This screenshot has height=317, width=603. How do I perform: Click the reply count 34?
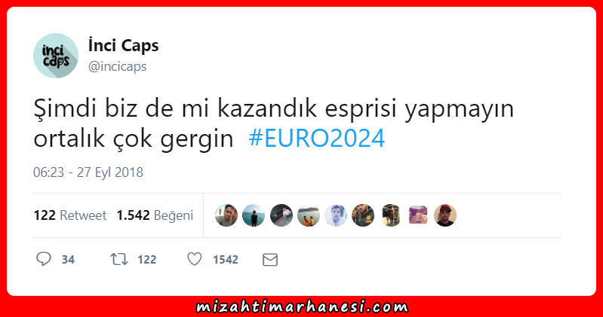(x=68, y=260)
